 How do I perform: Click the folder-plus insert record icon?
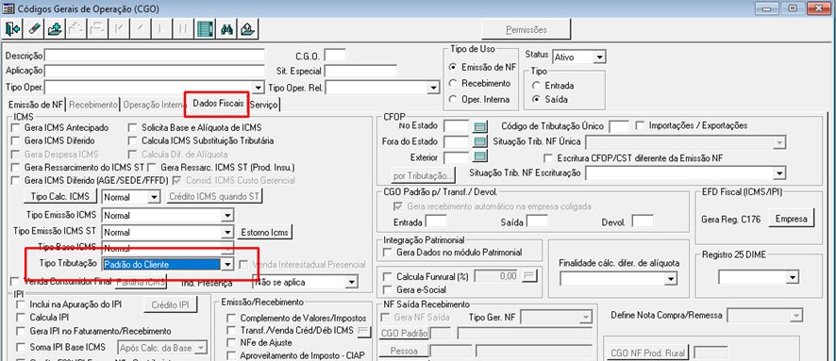tap(54, 29)
